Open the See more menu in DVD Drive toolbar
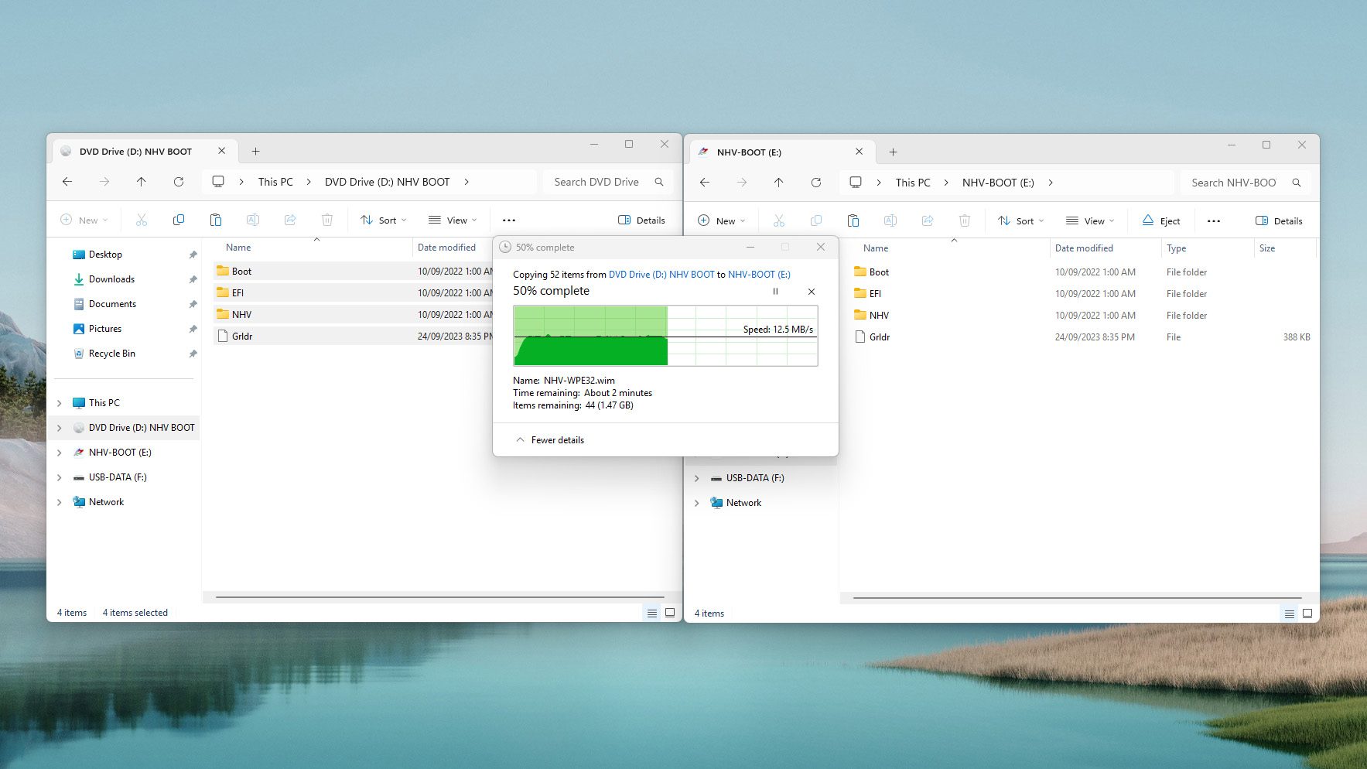The height and width of the screenshot is (769, 1367). (x=508, y=220)
